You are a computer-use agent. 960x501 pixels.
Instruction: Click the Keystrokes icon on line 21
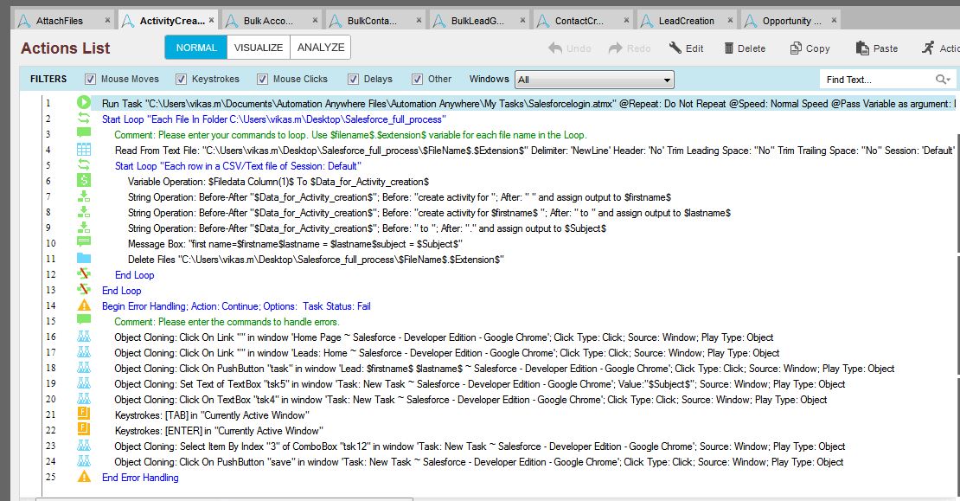tap(84, 414)
